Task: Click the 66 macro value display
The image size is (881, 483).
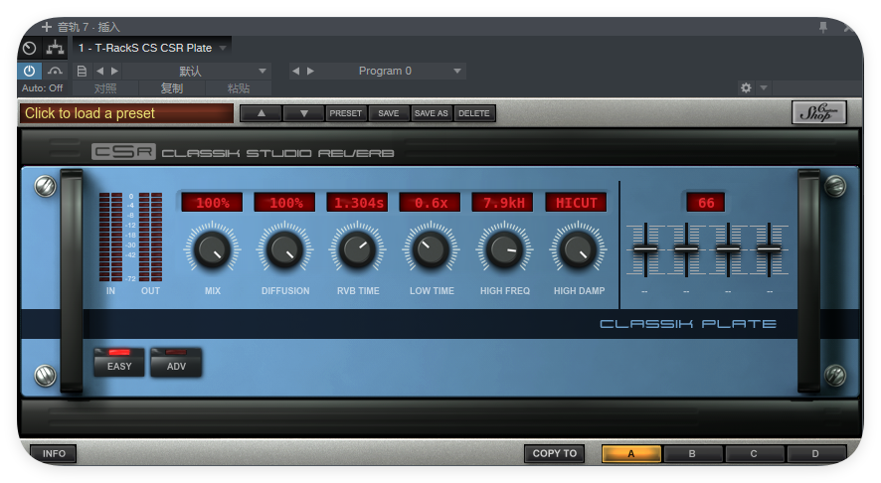Action: click(706, 203)
